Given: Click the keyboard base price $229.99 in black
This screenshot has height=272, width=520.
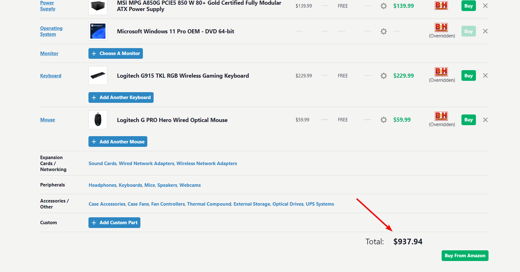Looking at the screenshot, I should tap(304, 76).
